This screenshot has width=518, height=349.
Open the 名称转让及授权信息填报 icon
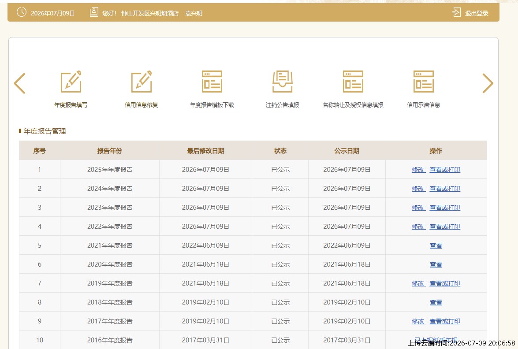pyautogui.click(x=353, y=82)
